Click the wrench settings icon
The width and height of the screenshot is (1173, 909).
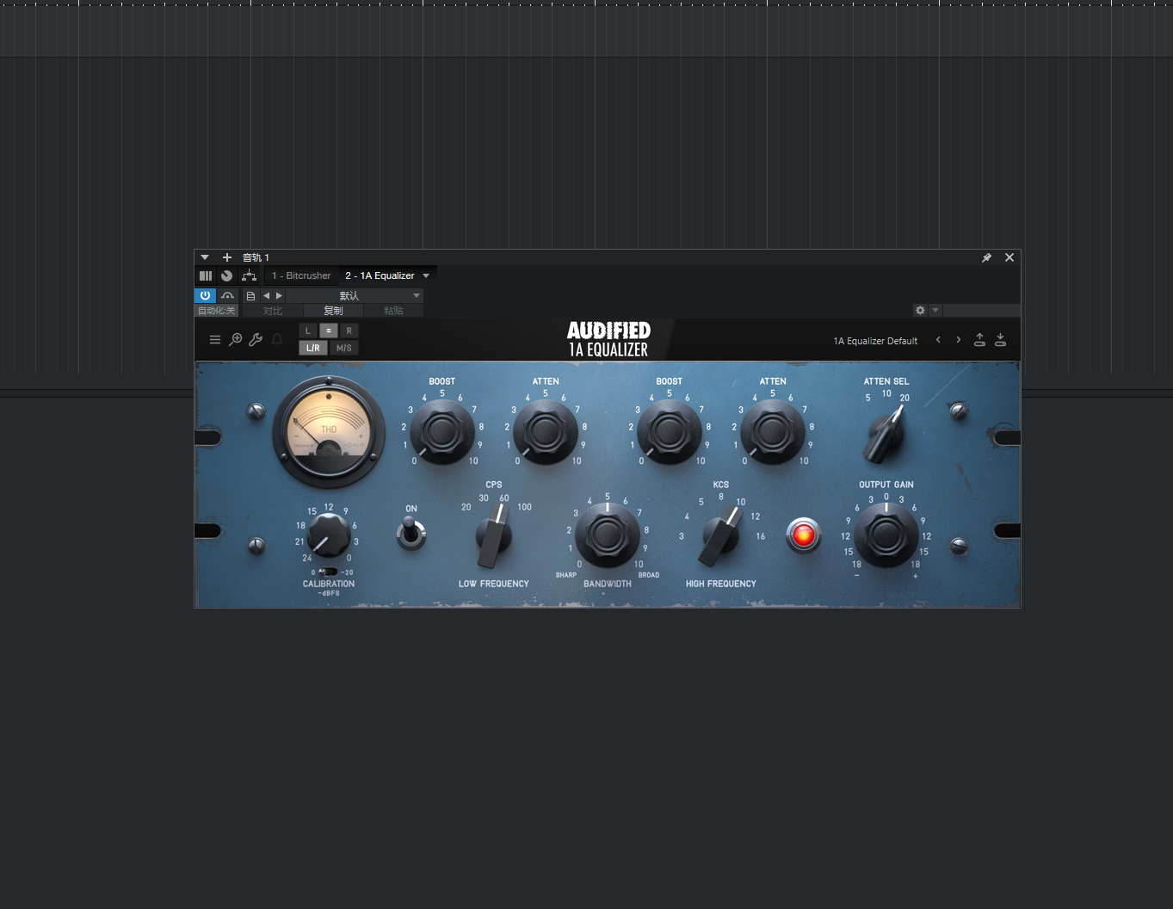[256, 339]
